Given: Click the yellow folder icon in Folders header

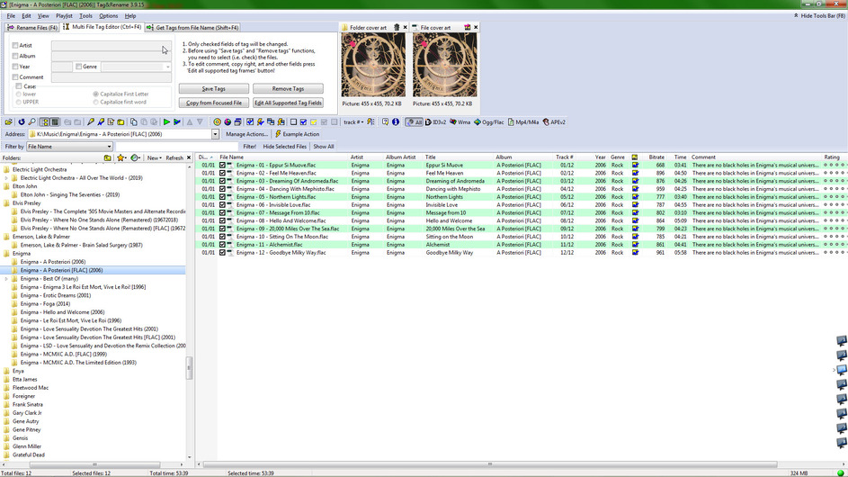Looking at the screenshot, I should 108,158.
